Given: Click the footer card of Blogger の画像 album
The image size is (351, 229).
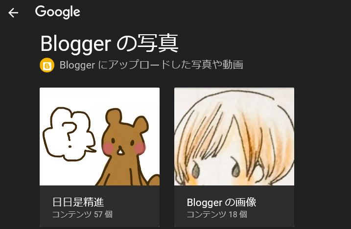Looking at the screenshot, I should [234, 206].
